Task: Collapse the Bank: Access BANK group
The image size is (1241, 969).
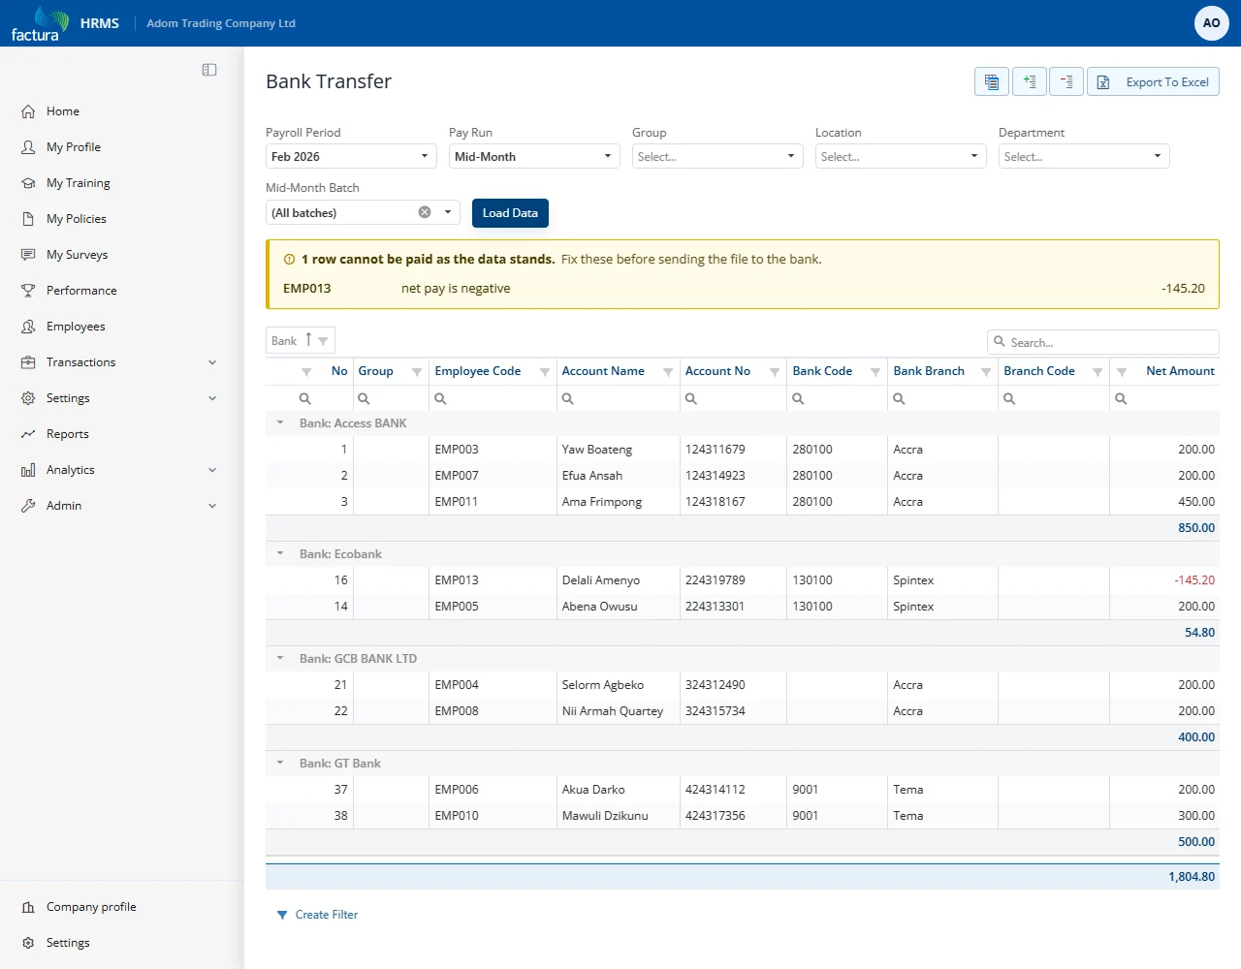Action: (x=280, y=422)
